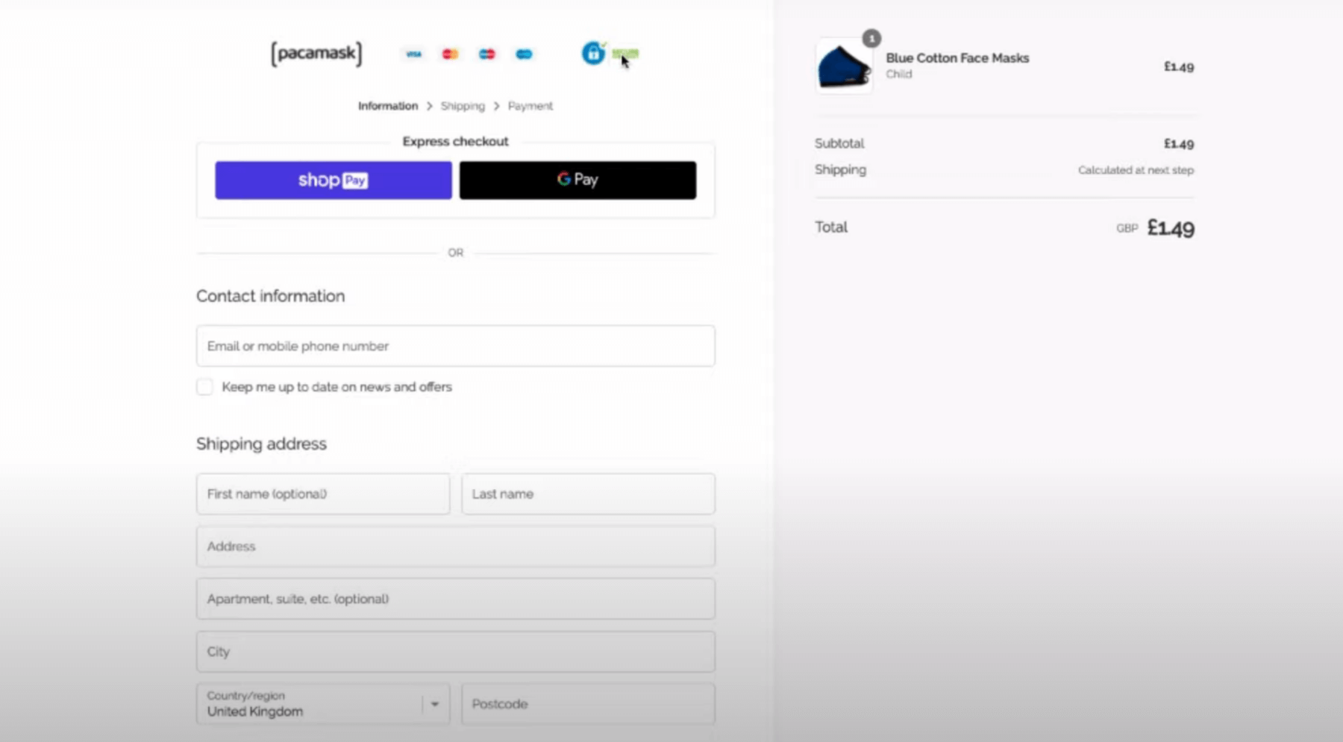Click the blue American Express card icon

tap(524, 54)
